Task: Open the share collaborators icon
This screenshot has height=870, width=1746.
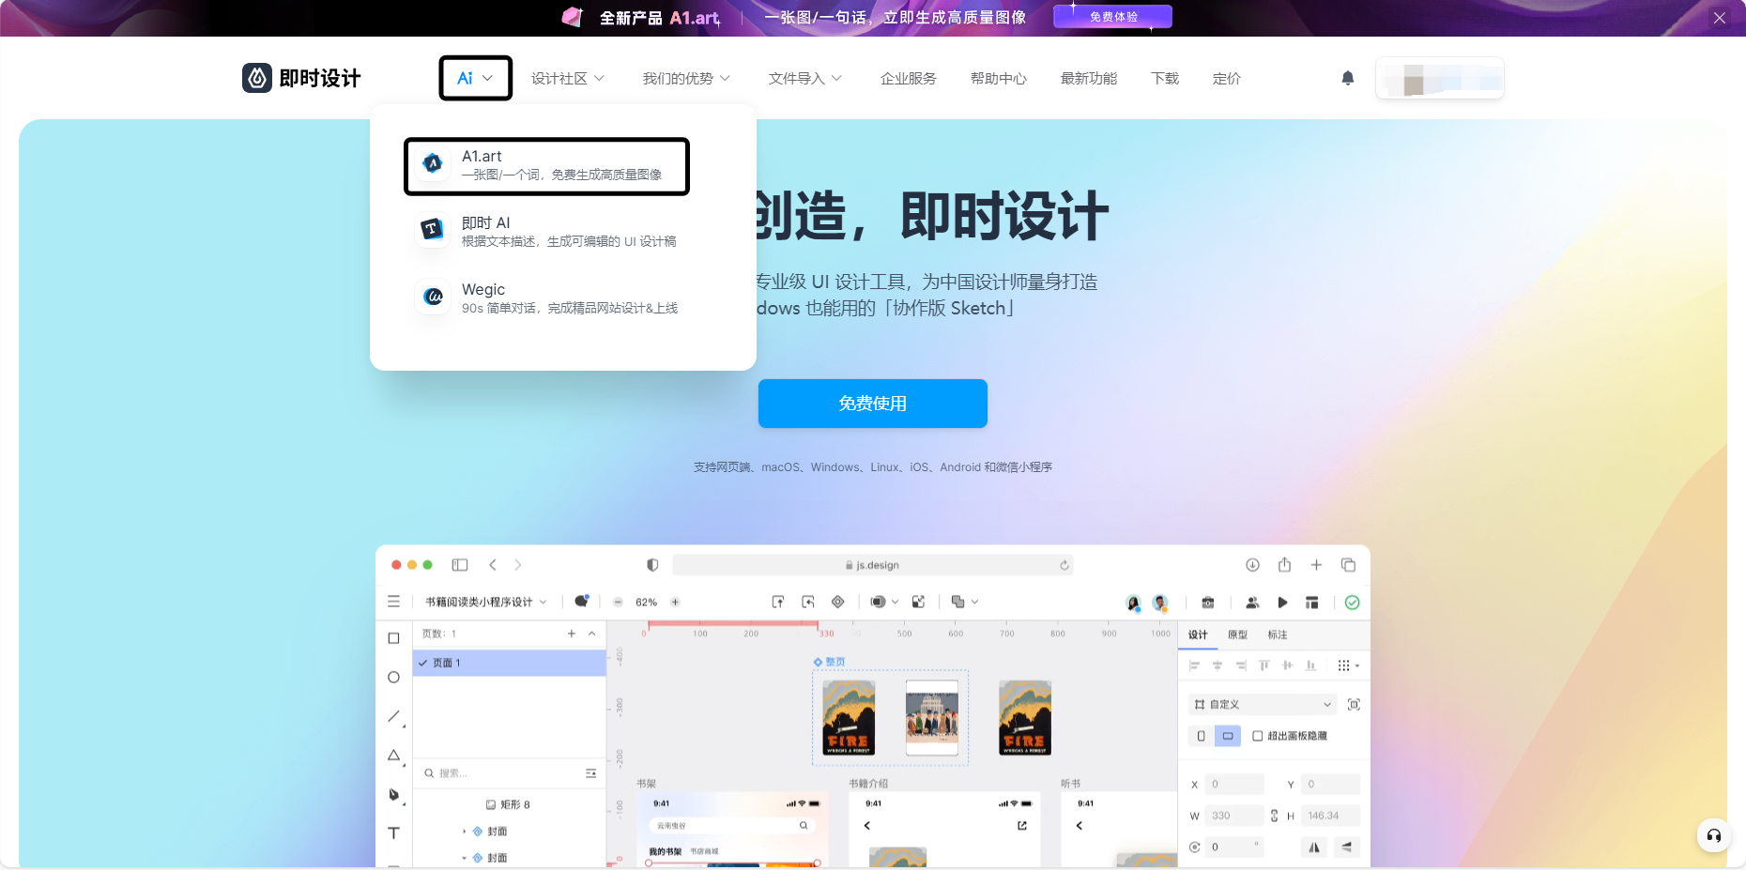Action: pos(1252,603)
